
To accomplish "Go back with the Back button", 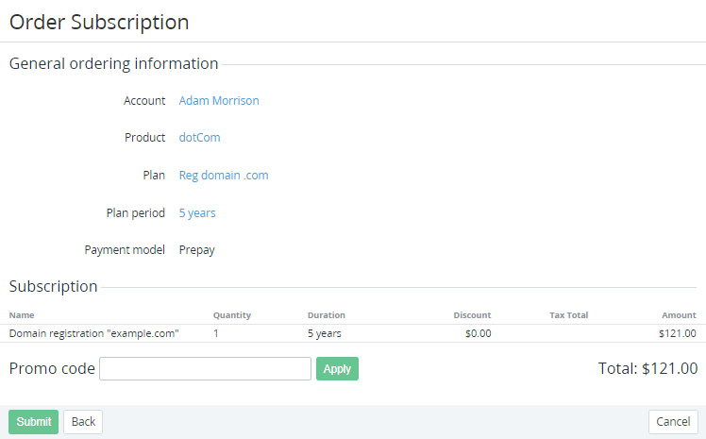I will pyautogui.click(x=83, y=422).
